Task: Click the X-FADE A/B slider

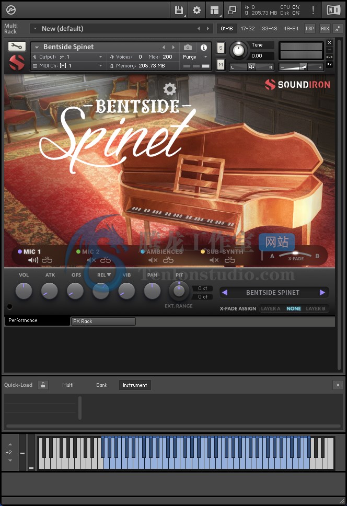Action: 295,255
